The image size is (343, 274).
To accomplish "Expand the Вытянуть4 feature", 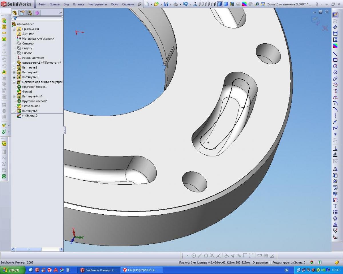I will 14,96.
